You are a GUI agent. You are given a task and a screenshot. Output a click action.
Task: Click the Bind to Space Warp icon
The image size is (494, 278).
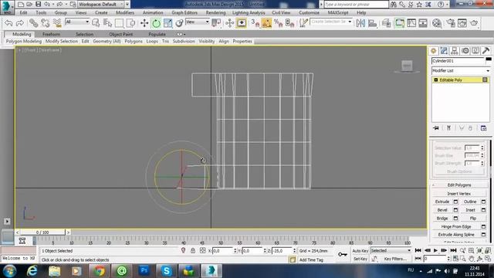point(57,23)
